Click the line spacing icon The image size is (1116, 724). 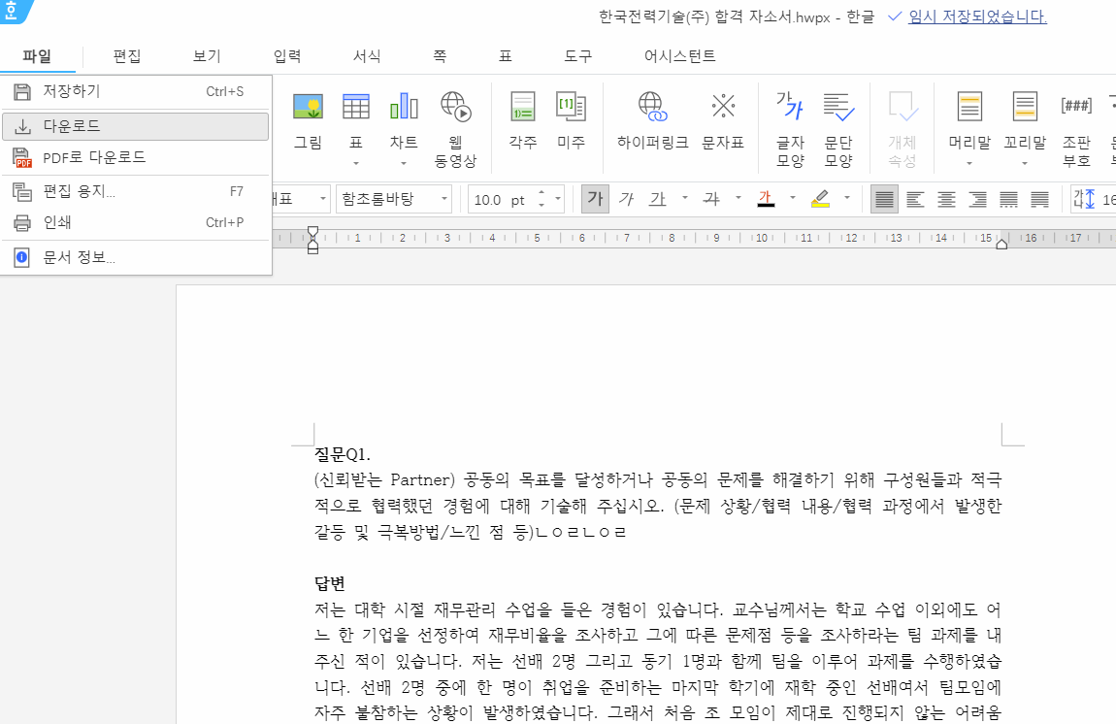point(1083,199)
